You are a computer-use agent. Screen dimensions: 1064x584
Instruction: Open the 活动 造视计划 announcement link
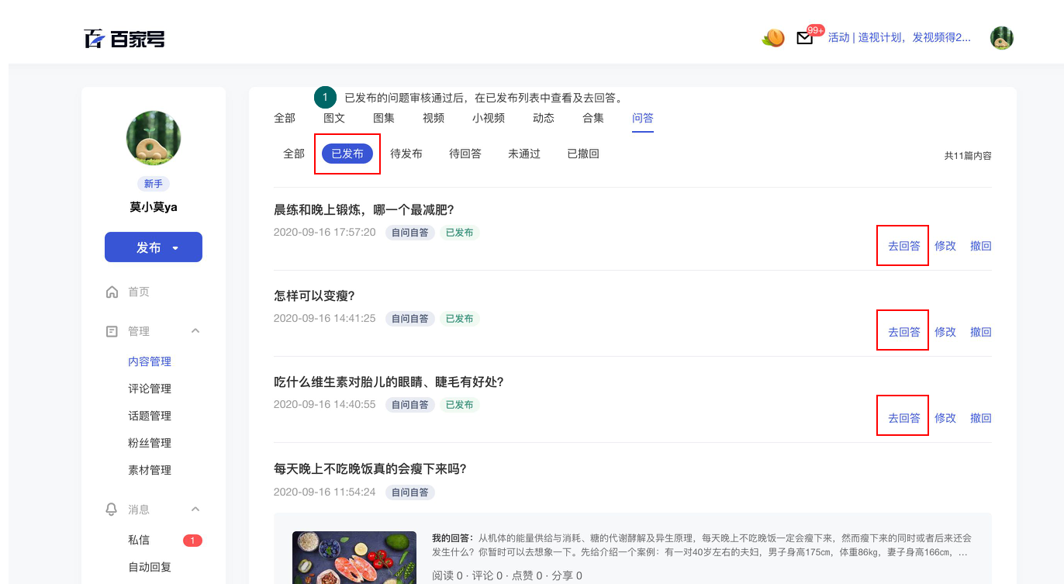click(900, 37)
